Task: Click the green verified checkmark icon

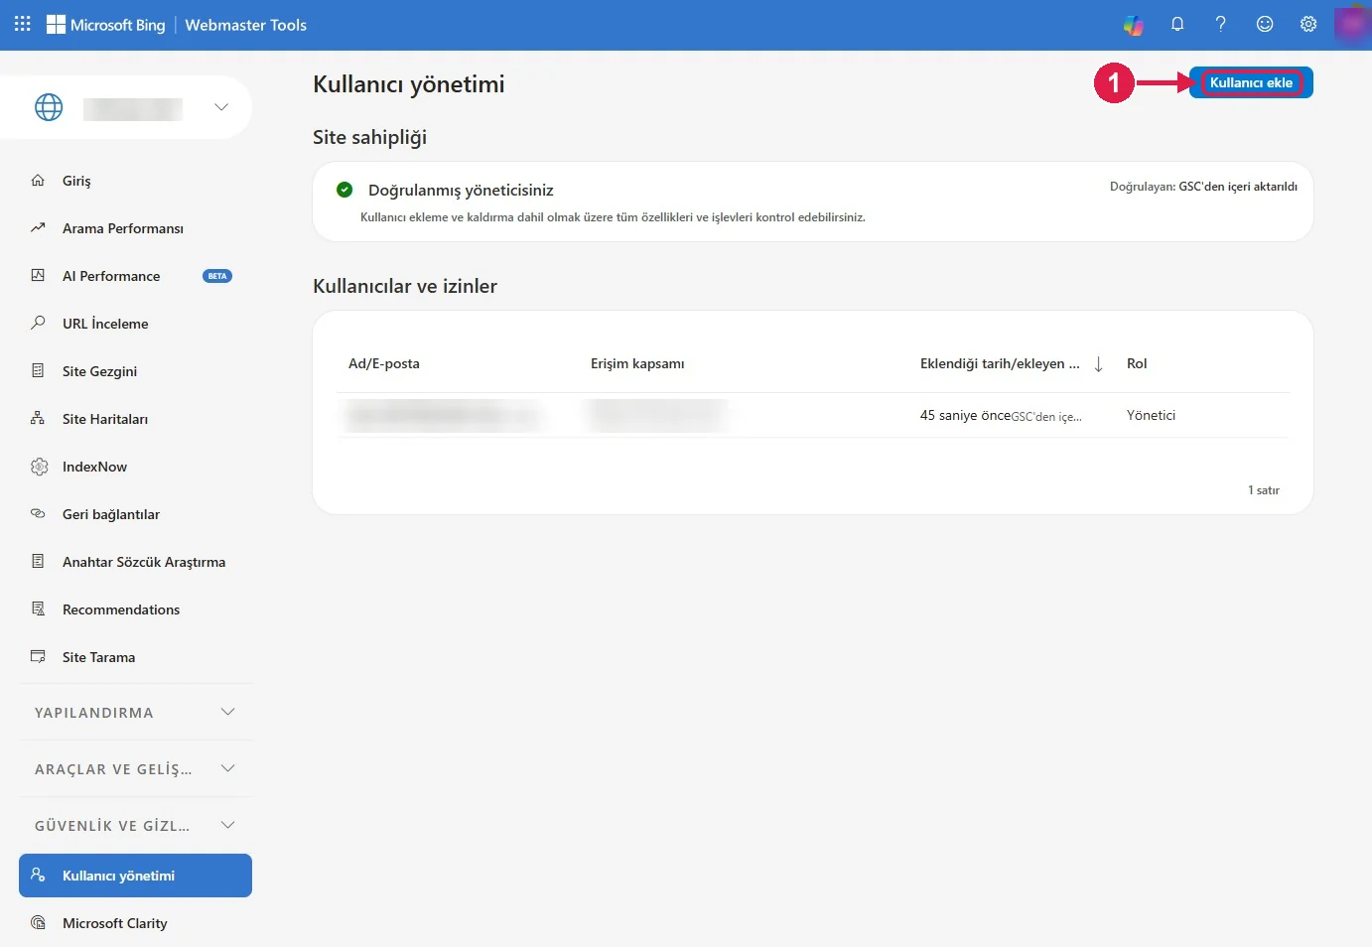Action: pyautogui.click(x=344, y=190)
